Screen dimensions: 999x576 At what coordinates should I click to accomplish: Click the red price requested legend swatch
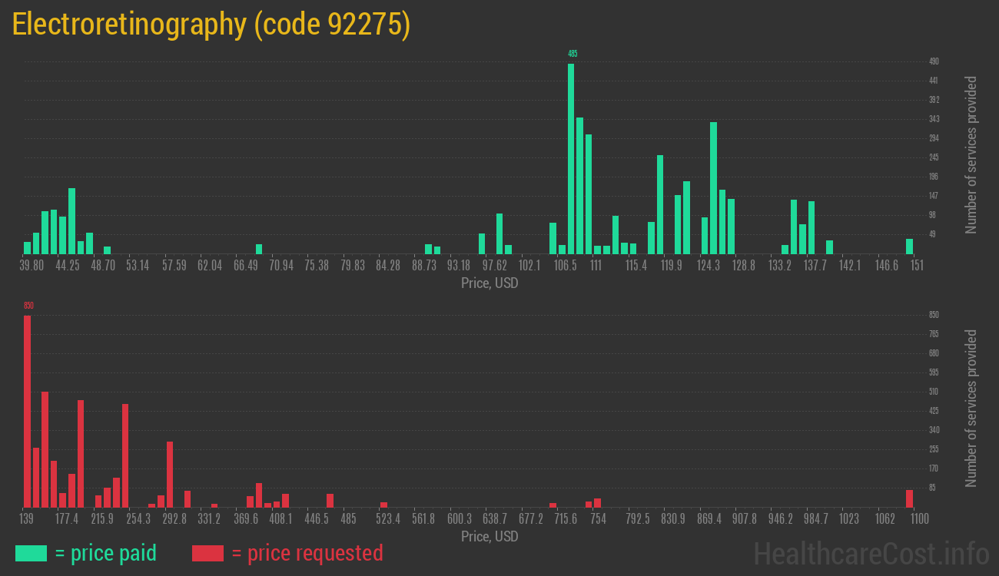(207, 553)
